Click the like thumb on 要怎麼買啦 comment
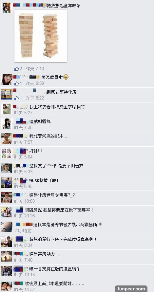Image resolution: width=154 pixels, height=292 pixels. pyautogui.click(x=16, y=83)
